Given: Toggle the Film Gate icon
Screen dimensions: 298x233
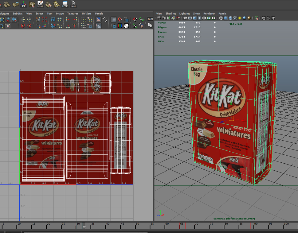Looking at the screenshot, I should [x=190, y=18].
